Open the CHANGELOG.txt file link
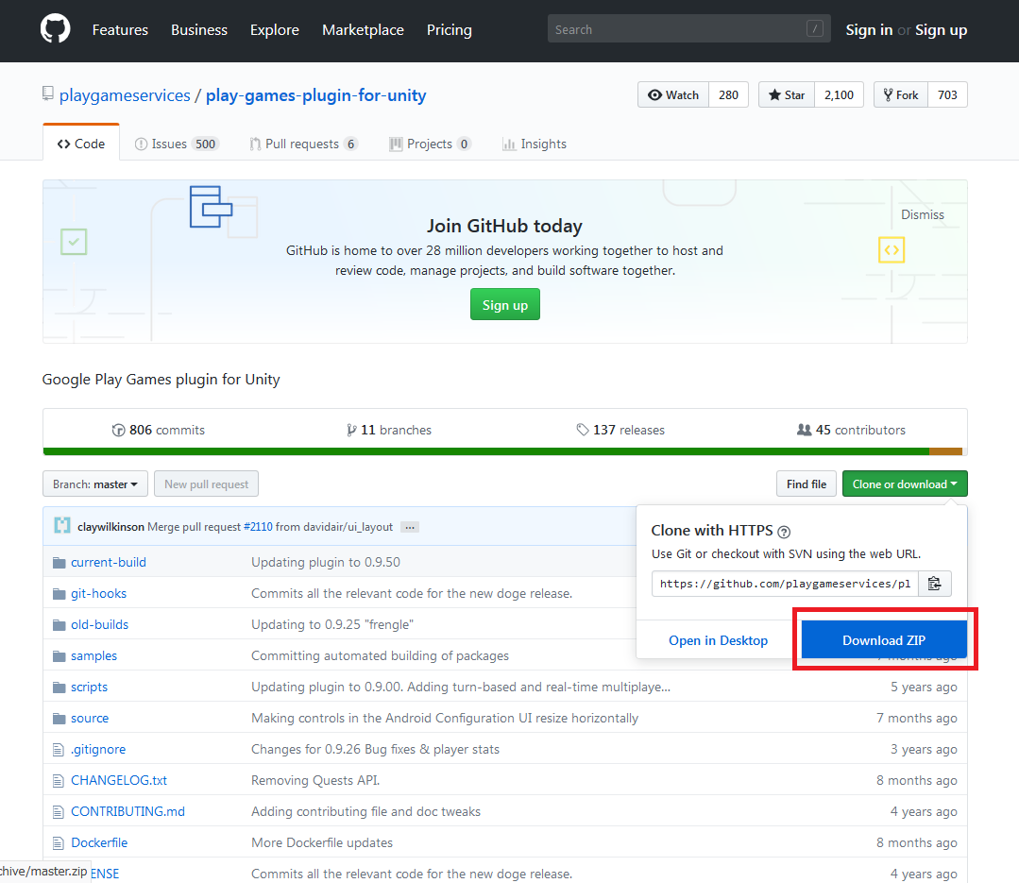Screen dimensions: 1019x883 [119, 780]
